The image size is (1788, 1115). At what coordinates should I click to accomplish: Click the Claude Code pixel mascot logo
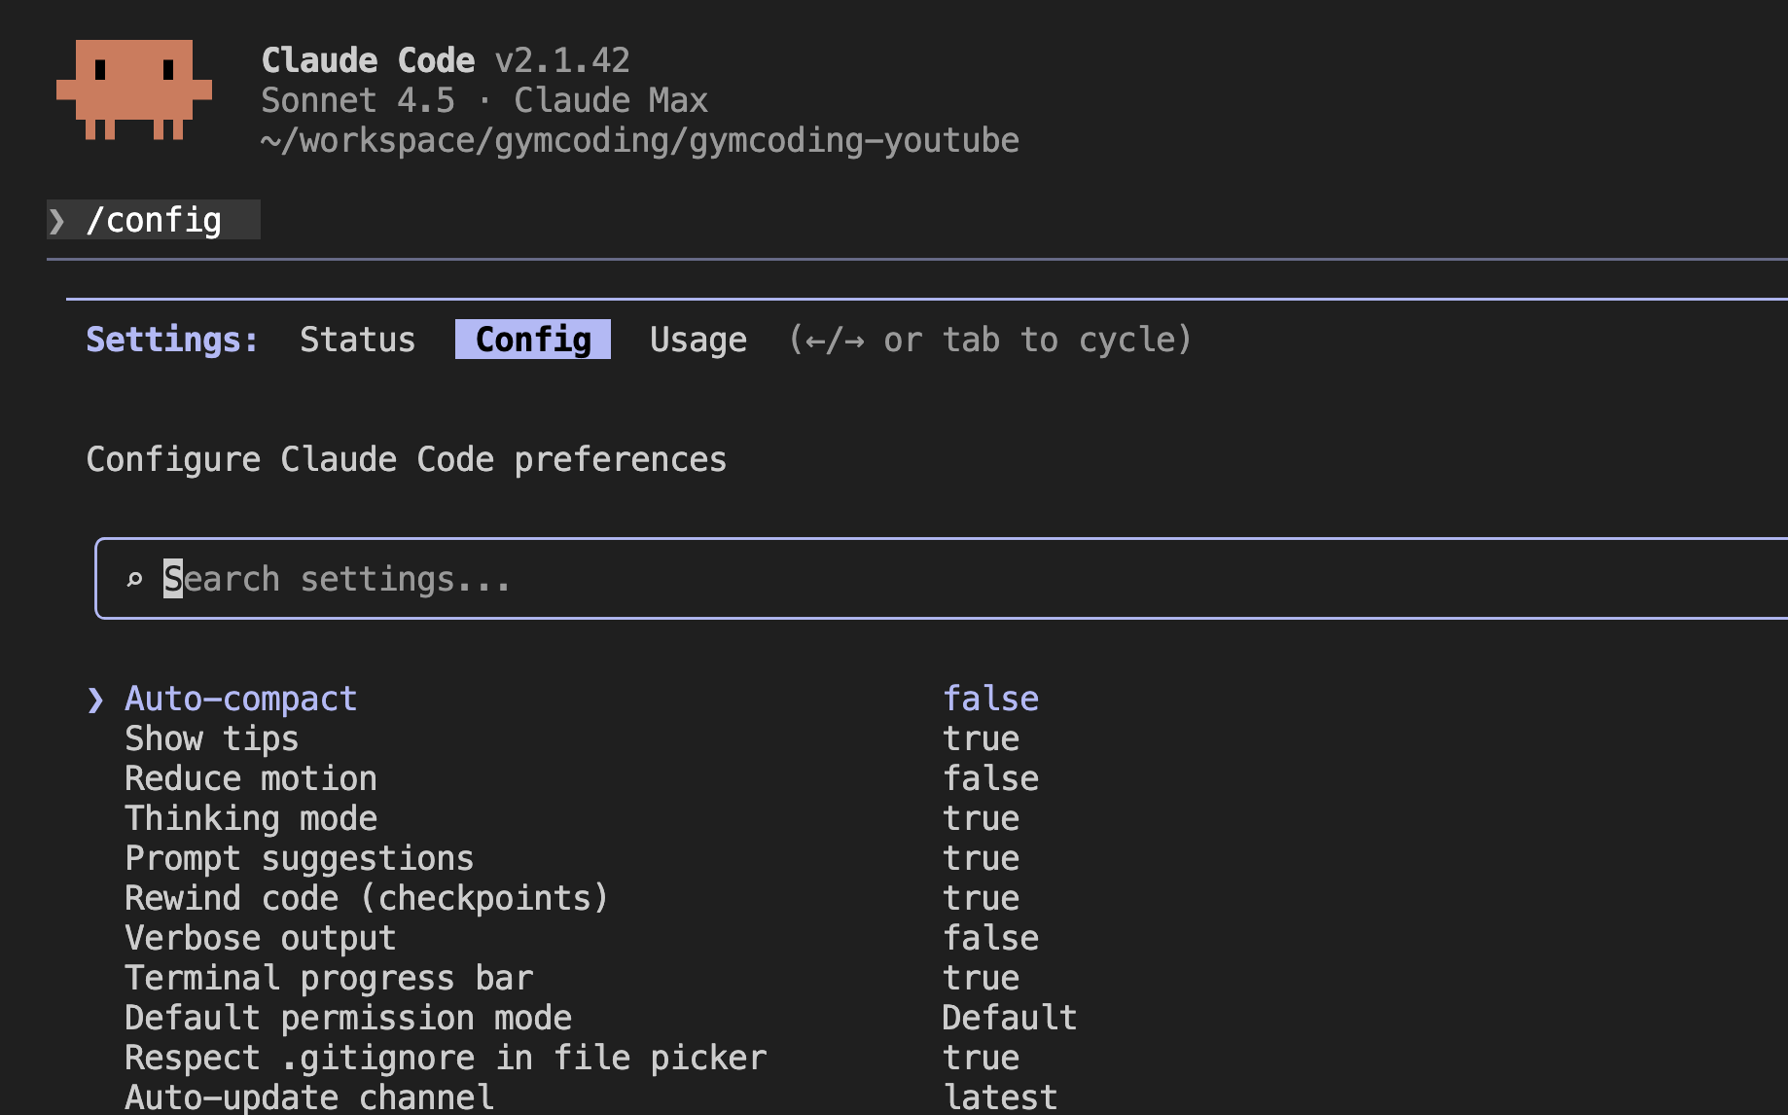[134, 90]
